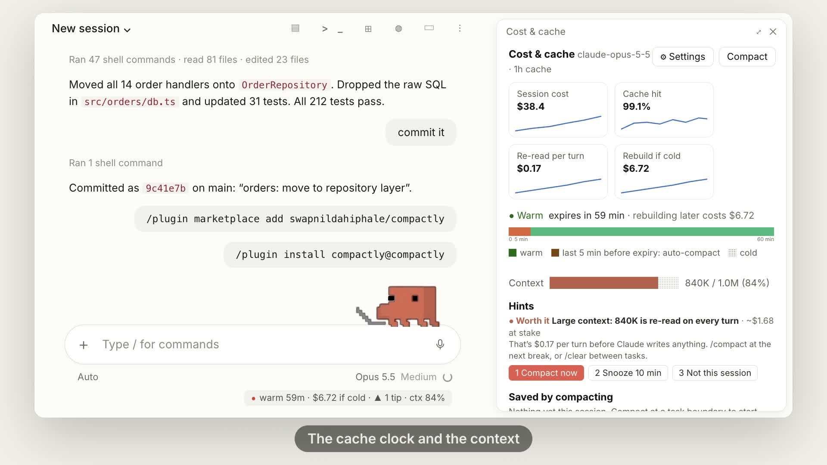Viewport: 827px width, 465px height.
Task: Click the Auto mode label
Action: [88, 377]
